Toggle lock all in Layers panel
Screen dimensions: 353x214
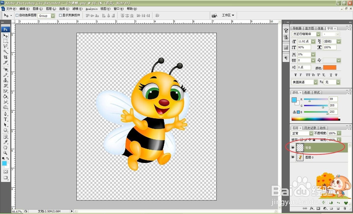314,140
